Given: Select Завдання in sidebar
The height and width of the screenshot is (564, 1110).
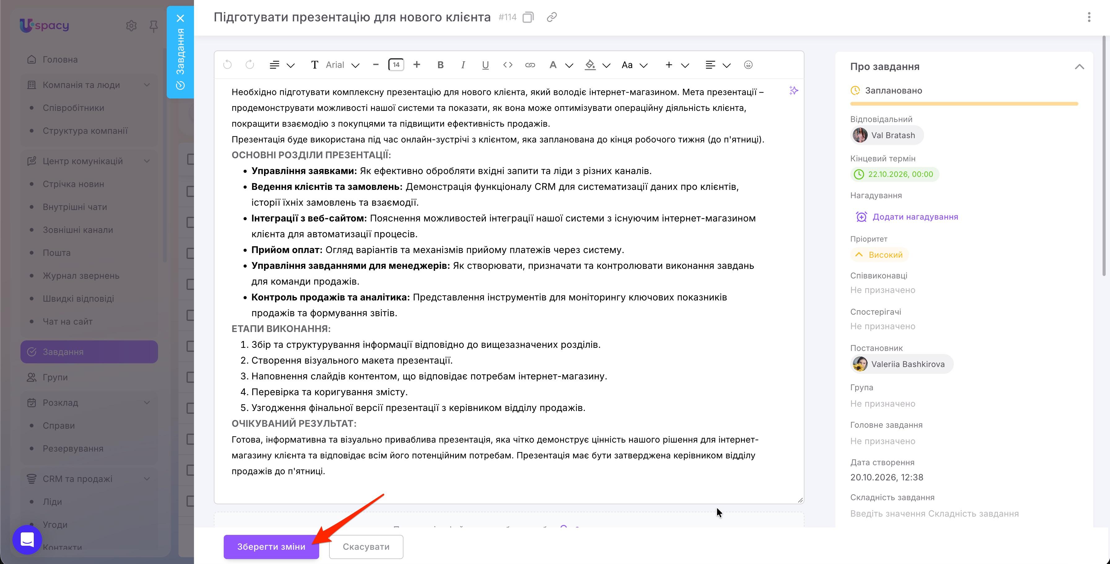Looking at the screenshot, I should (89, 352).
